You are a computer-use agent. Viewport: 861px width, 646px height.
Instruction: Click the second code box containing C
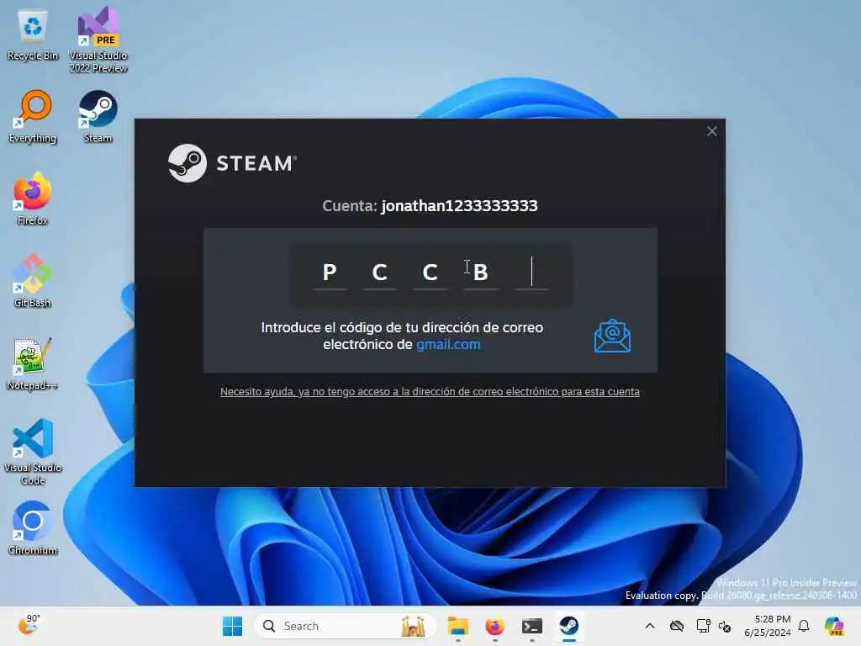[379, 273]
